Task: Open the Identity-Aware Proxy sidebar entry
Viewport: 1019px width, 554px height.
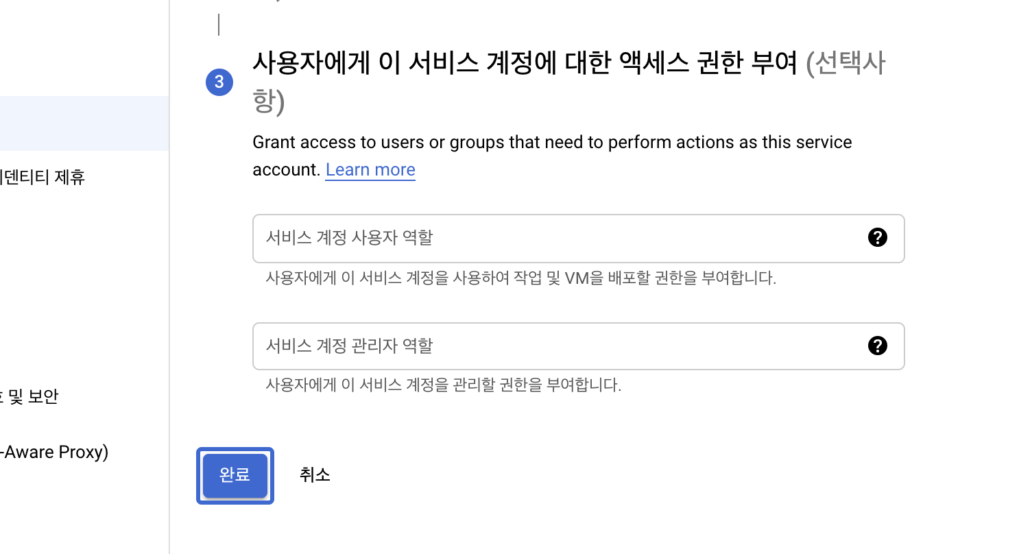Action: click(54, 452)
